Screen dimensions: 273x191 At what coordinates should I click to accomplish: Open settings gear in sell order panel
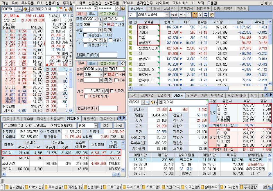[x=123, y=8]
